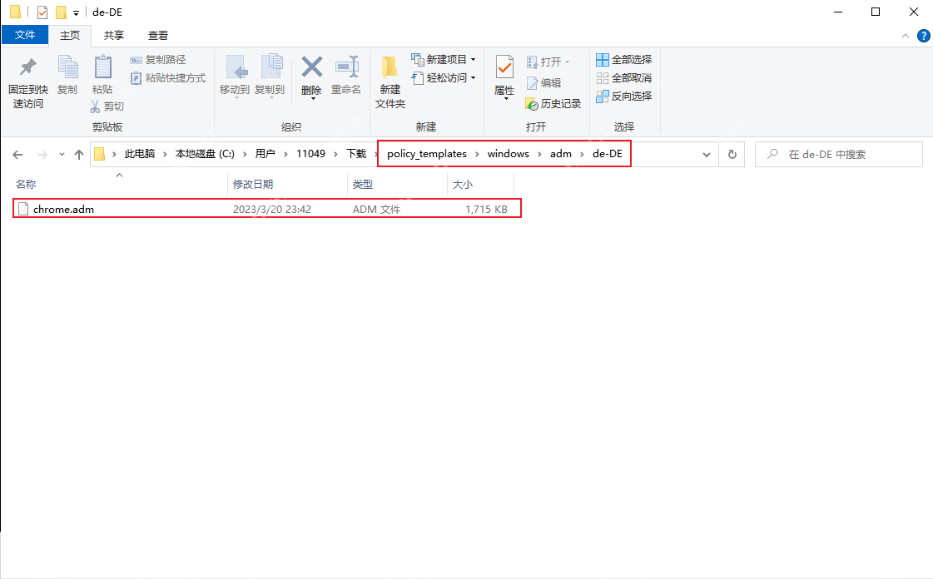Viewport: 933px width, 579px height.
Task: Select Cut scissors command
Action: coord(107,106)
